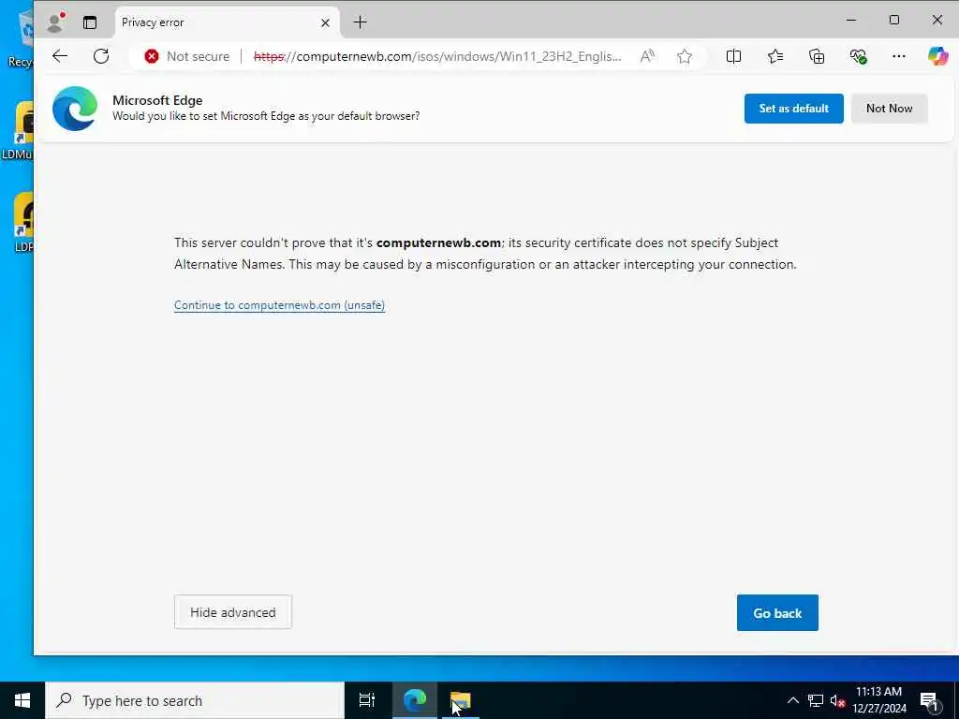Set Edge as default browser
The height and width of the screenshot is (719, 959).
[794, 109]
